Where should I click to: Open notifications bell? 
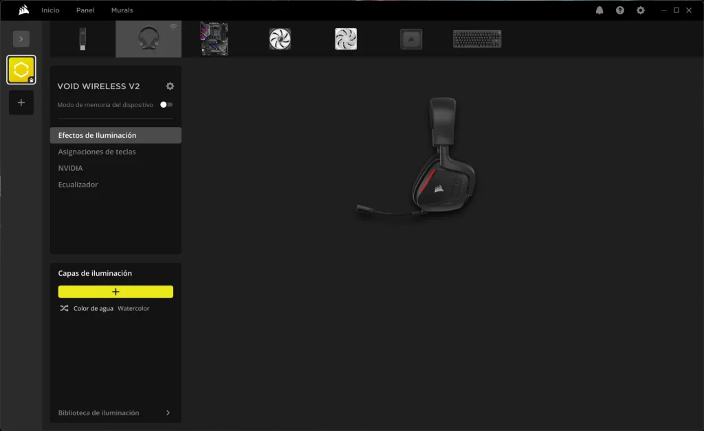coord(599,10)
